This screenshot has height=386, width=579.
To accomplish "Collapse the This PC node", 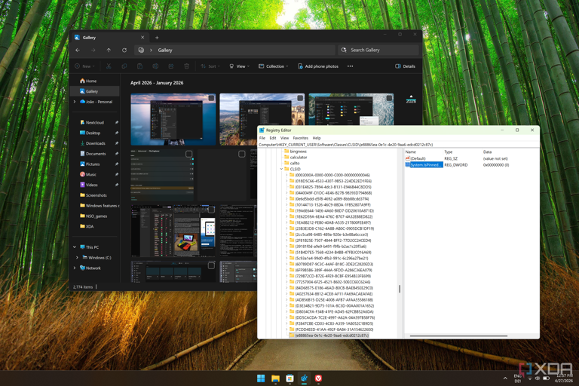I will pyautogui.click(x=75, y=247).
